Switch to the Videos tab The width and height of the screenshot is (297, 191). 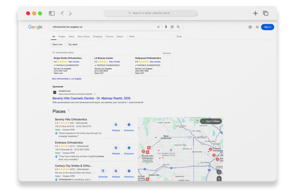[120, 37]
